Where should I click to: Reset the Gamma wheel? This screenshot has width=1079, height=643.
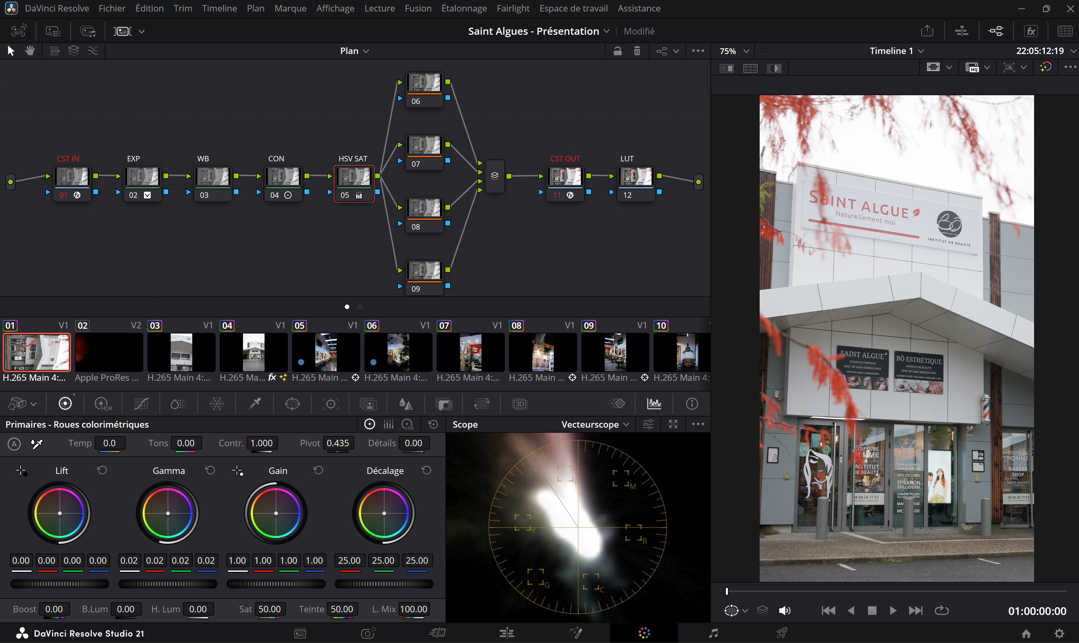[210, 471]
